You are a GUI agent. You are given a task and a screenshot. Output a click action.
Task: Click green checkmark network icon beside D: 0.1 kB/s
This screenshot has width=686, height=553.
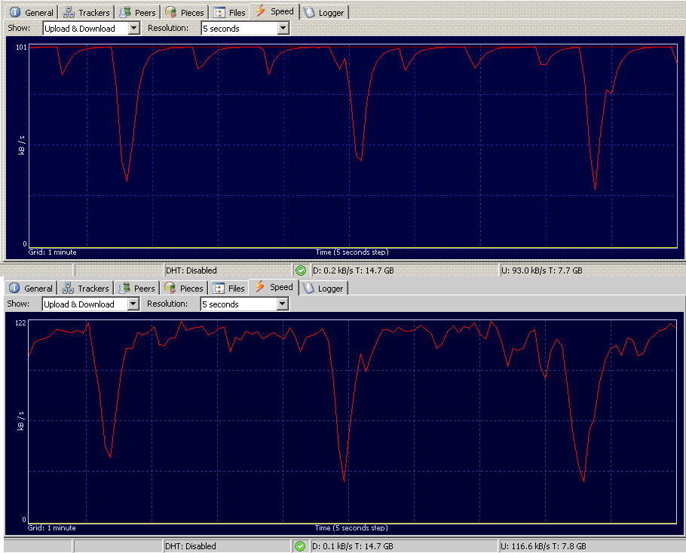301,546
